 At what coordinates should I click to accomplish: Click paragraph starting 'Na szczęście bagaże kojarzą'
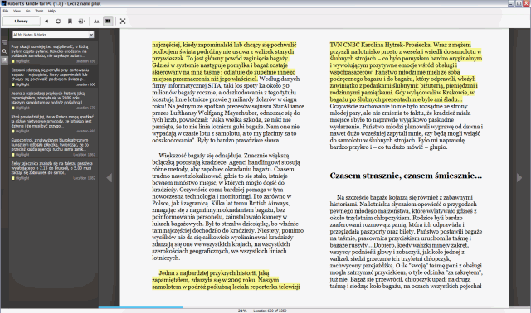point(406,241)
